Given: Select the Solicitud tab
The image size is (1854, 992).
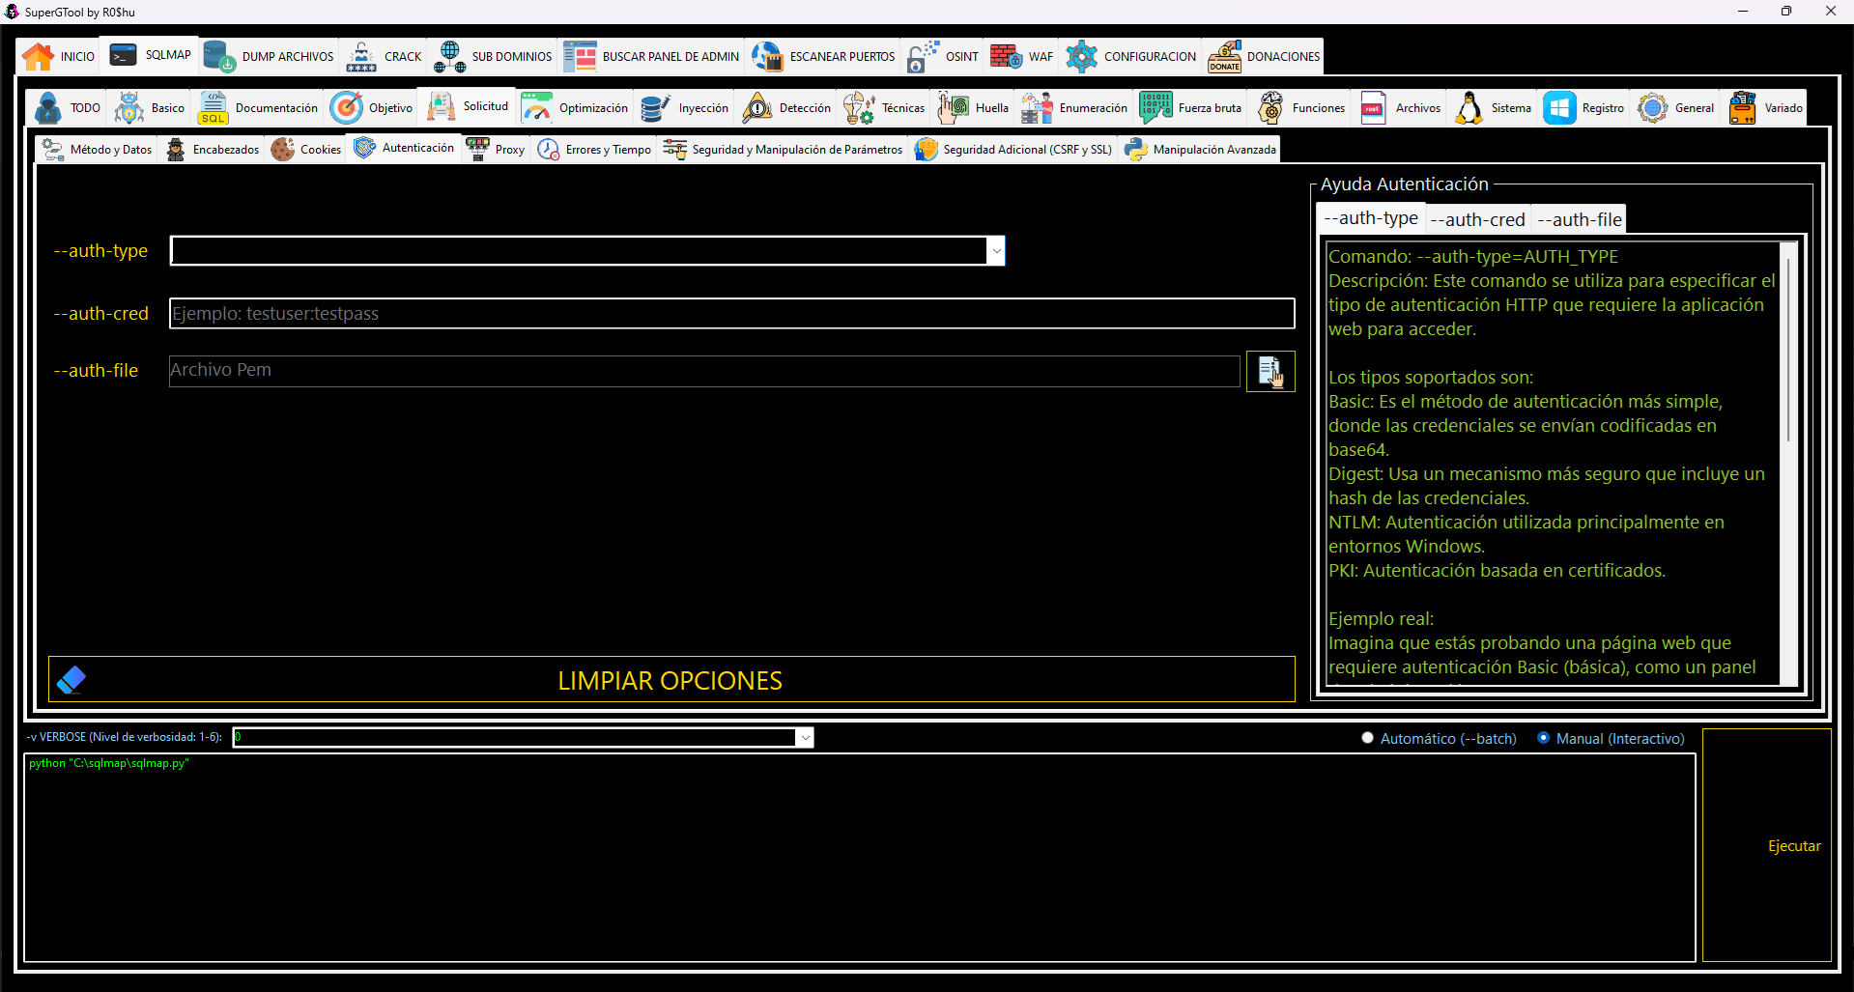Looking at the screenshot, I should coord(469,106).
